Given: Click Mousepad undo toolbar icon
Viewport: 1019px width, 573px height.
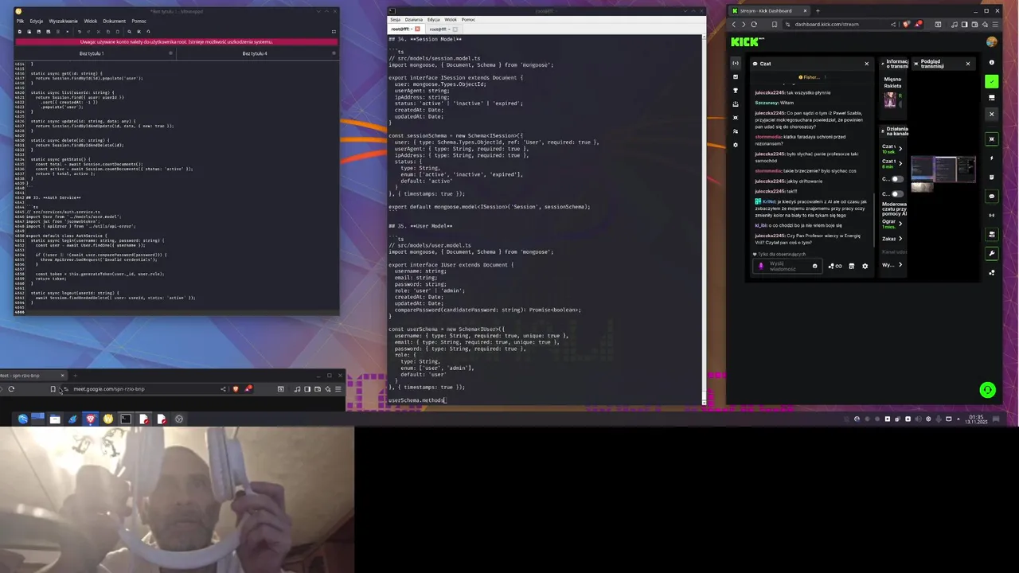Looking at the screenshot, I should (x=80, y=32).
